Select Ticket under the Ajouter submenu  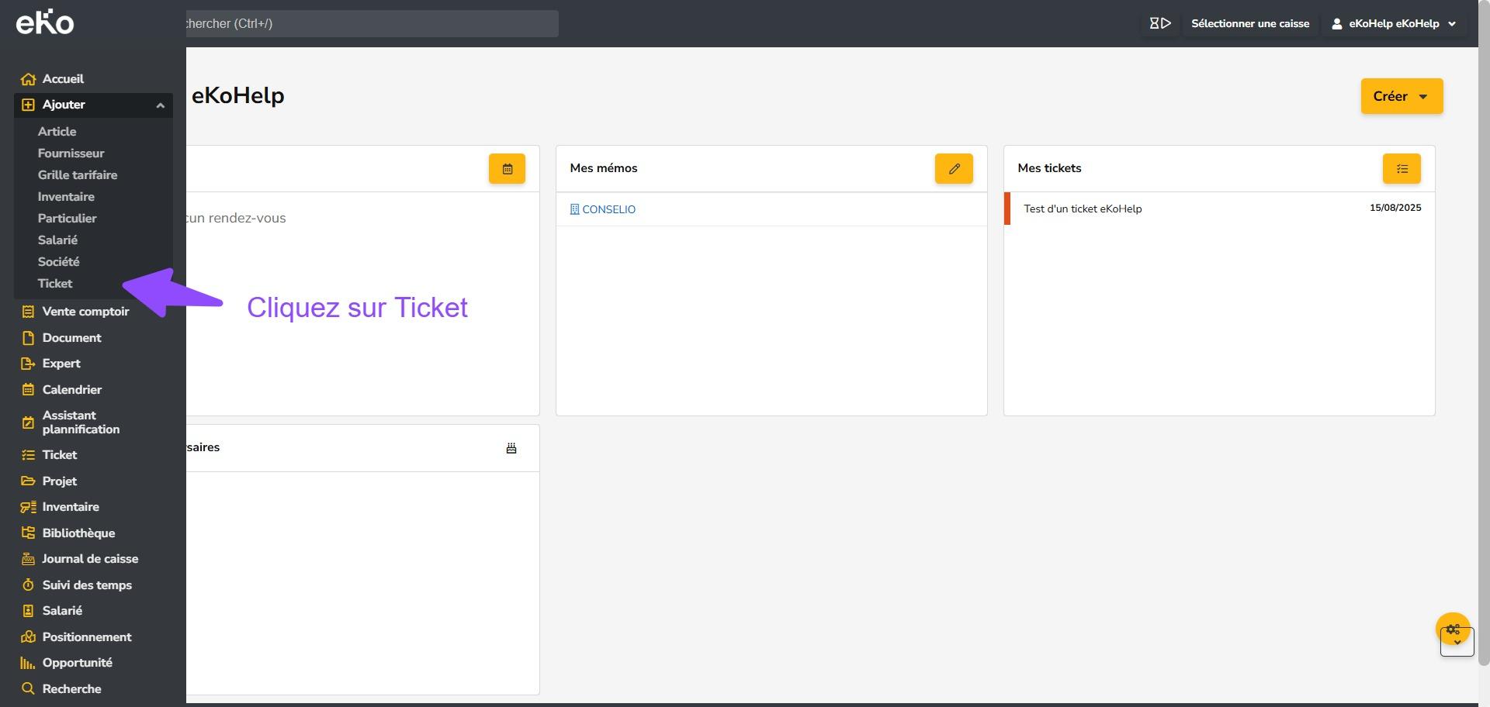pos(55,284)
